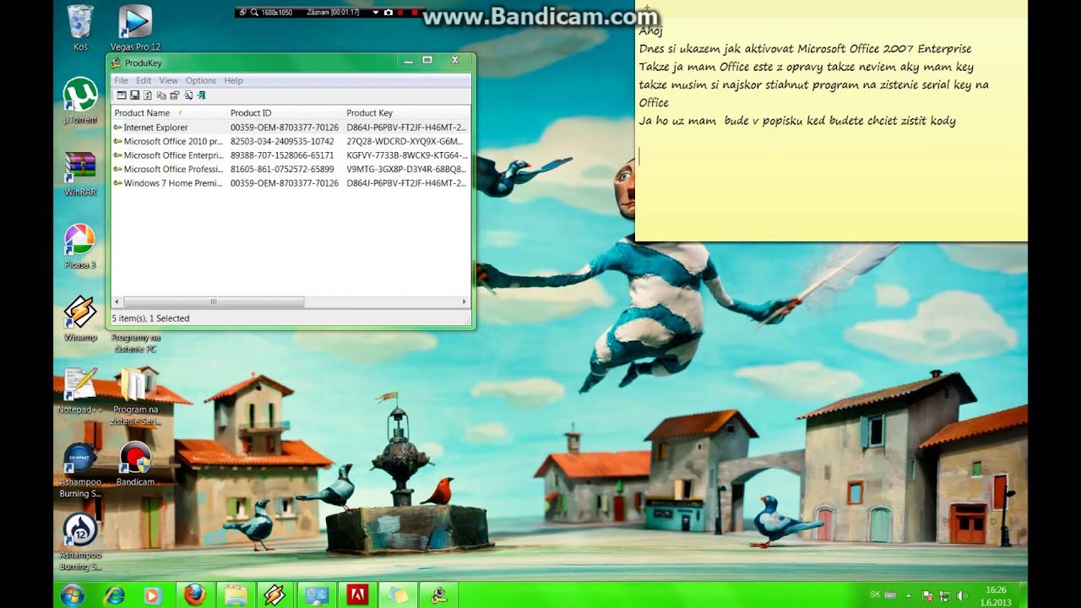Open Adobe Reader from the taskbar

357,595
